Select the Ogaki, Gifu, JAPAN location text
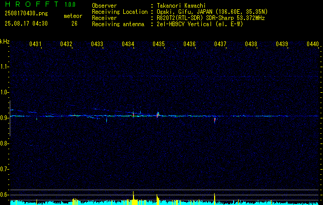Image resolution: width=323 pixels, height=205 pixels. (x=212, y=12)
